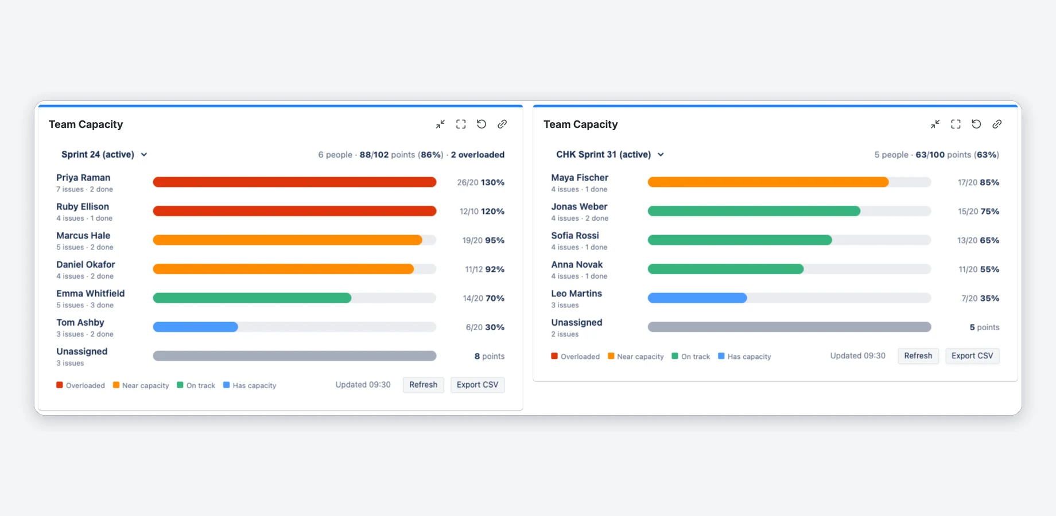Minimize the CHK Sprint 31 gadget
The image size is (1056, 516).
pos(935,124)
